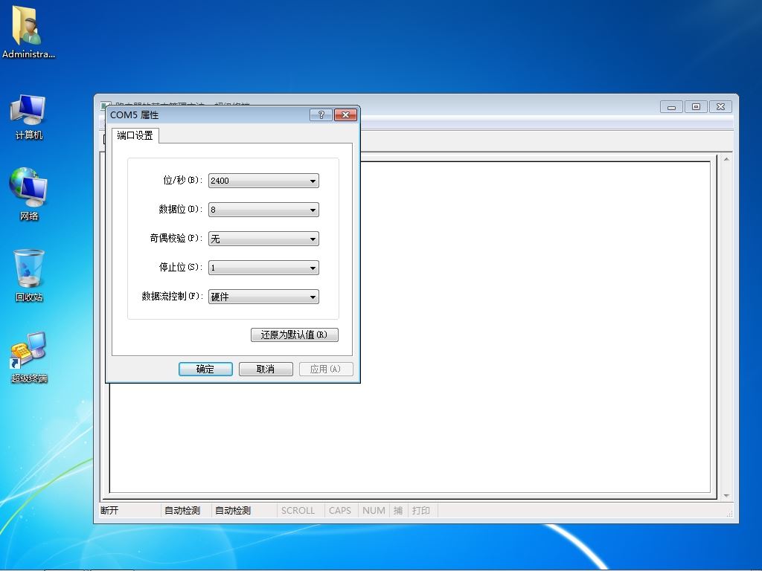Open the 计算机 desktop icon
Viewport: 762px width, 571px height.
pos(28,117)
